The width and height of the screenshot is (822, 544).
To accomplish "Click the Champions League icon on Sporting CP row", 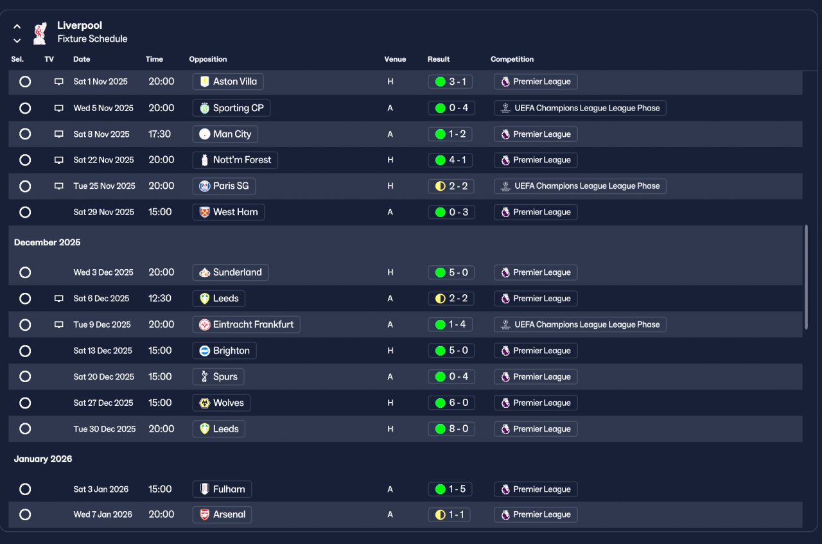I will tap(506, 108).
